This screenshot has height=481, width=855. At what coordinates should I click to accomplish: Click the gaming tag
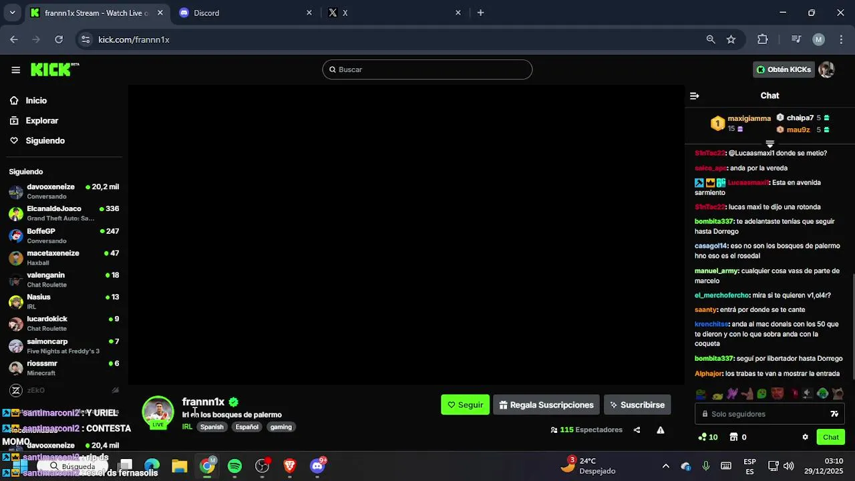(x=281, y=427)
